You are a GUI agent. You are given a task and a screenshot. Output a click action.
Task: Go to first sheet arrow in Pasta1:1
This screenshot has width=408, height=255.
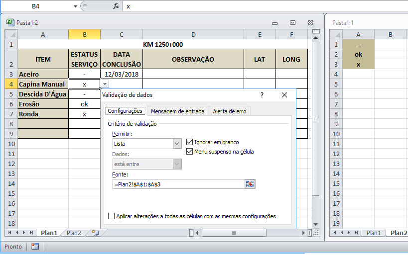(334, 233)
